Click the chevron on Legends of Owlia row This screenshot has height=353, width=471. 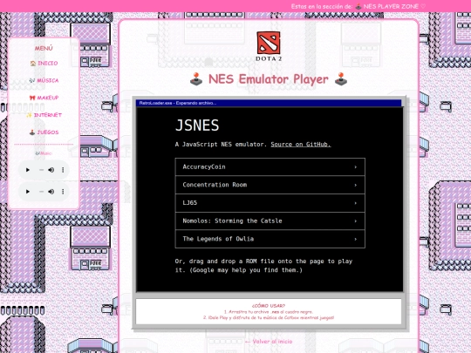[x=356, y=239]
